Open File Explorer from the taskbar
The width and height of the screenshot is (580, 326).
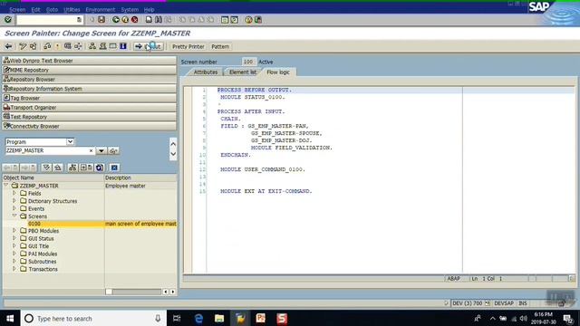[x=219, y=318]
